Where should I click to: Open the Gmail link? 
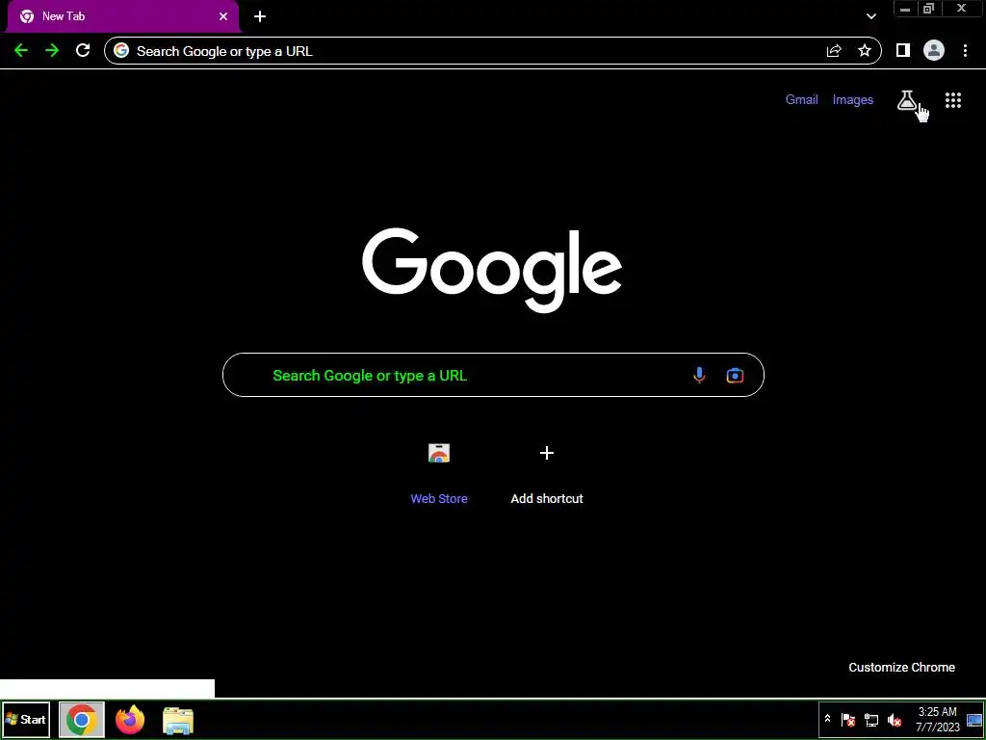802,99
